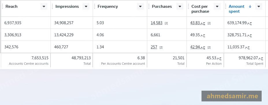This screenshot has height=105, width=268.
Task: Open the Amount spent column dropdown arrow
Action: [258, 6]
